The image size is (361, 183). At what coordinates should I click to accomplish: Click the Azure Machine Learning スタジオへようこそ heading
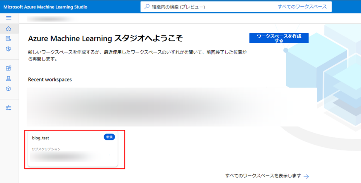point(105,38)
